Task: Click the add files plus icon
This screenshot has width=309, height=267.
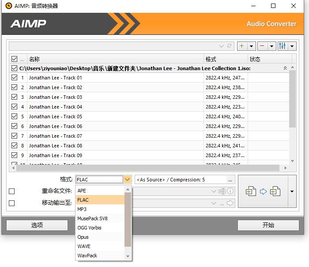Action: [x=242, y=46]
